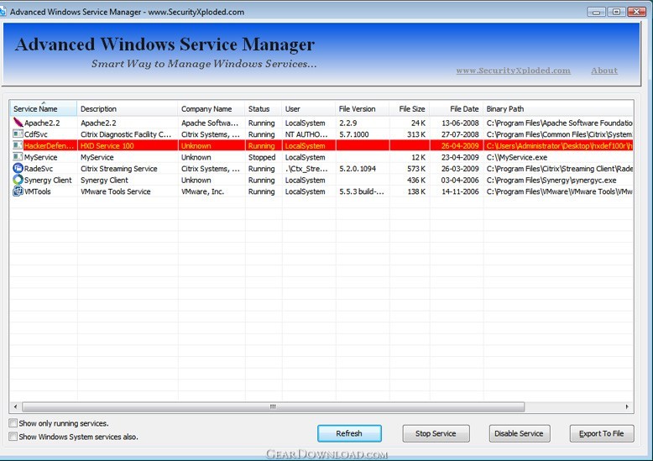Click file version 5.2.0.1094
Image resolution: width=653 pixels, height=461 pixels.
pos(358,169)
